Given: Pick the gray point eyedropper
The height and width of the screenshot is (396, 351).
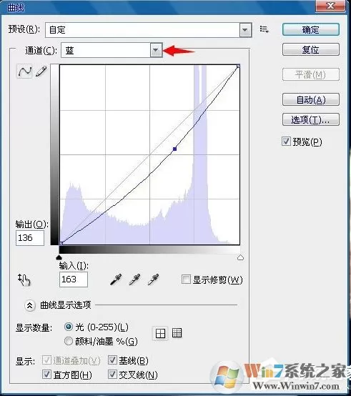Looking at the screenshot, I should [x=134, y=279].
